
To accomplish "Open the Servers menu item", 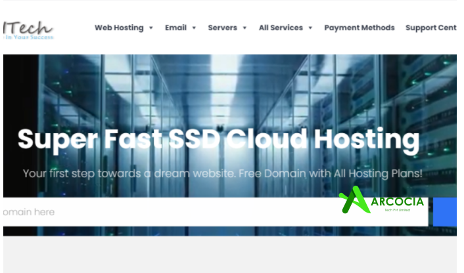I will (x=222, y=28).
